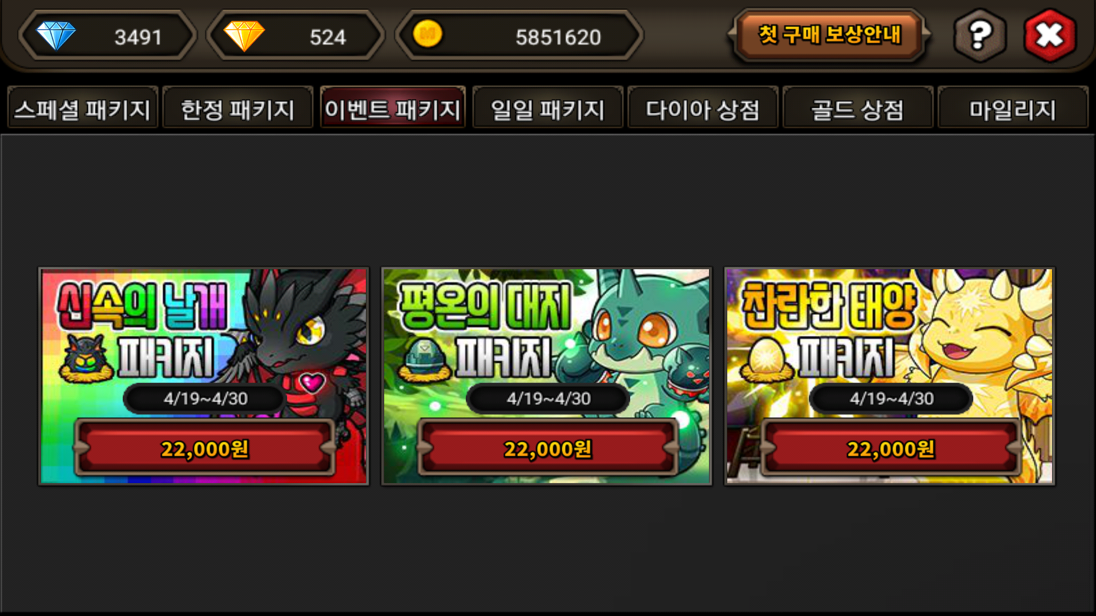Click the green dragon egg nest icon
This screenshot has width=1096, height=616.
[x=426, y=360]
